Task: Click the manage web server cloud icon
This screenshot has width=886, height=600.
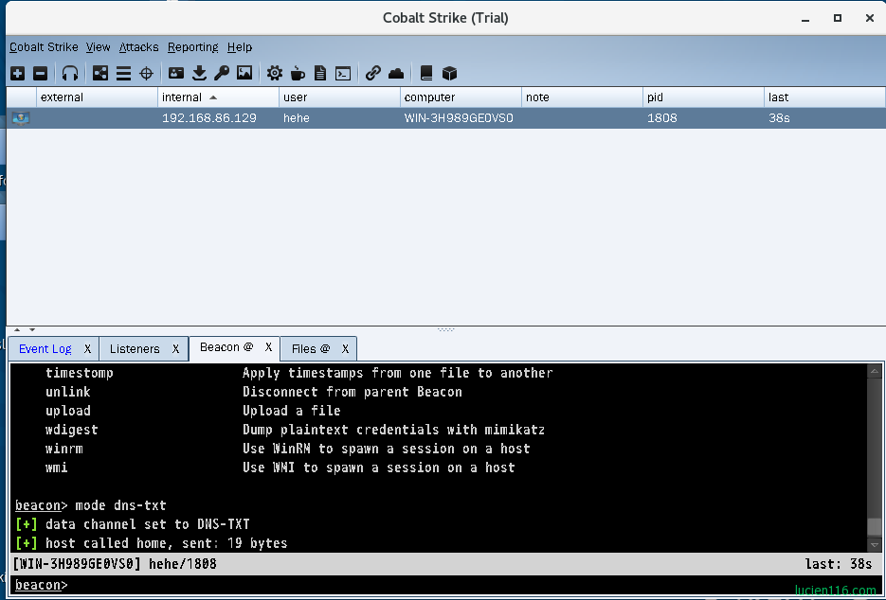Action: click(396, 73)
